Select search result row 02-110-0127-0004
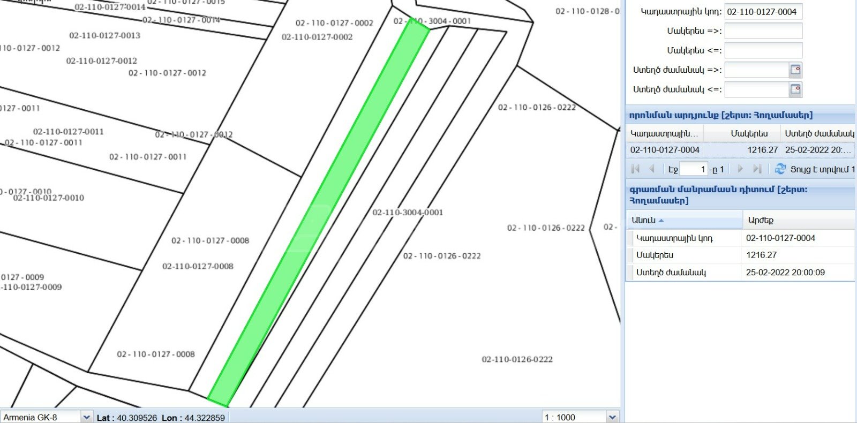 (x=739, y=150)
